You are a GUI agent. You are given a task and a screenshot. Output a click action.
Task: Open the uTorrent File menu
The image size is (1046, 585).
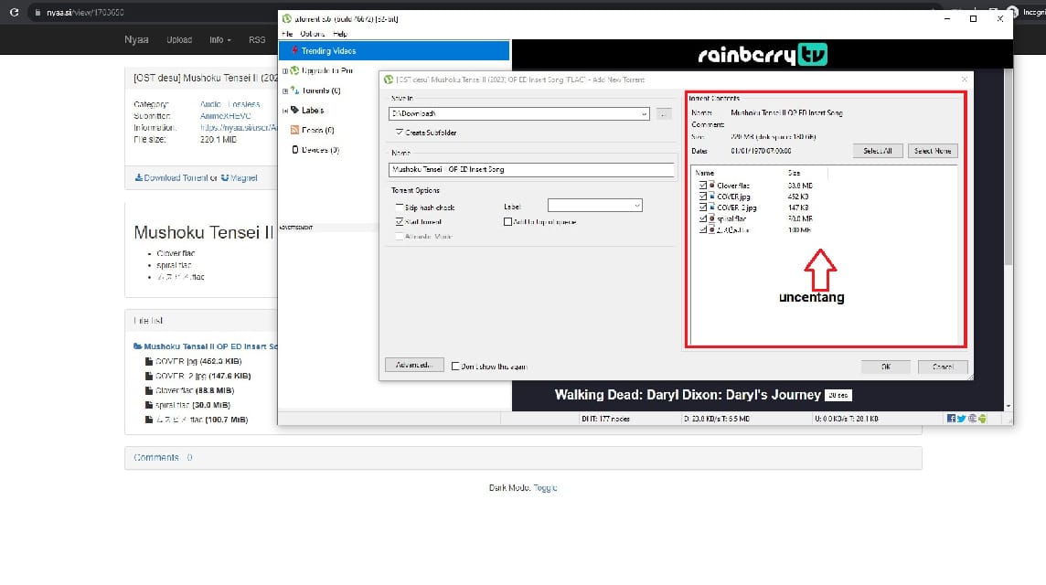pos(287,33)
